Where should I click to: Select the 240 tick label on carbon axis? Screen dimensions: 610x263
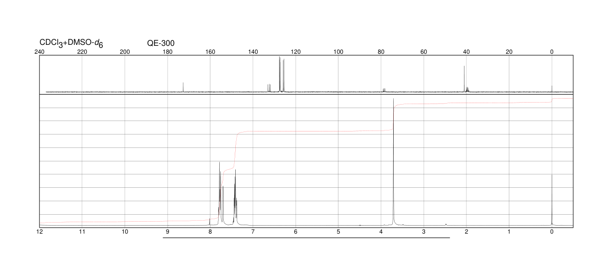click(39, 52)
